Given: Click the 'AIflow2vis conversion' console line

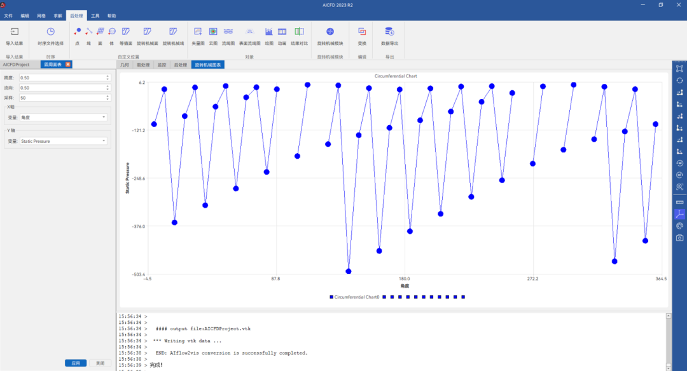Looking at the screenshot, I should 232,353.
